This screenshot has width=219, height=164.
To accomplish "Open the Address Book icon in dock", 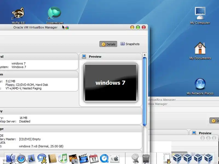I will 52,159.
